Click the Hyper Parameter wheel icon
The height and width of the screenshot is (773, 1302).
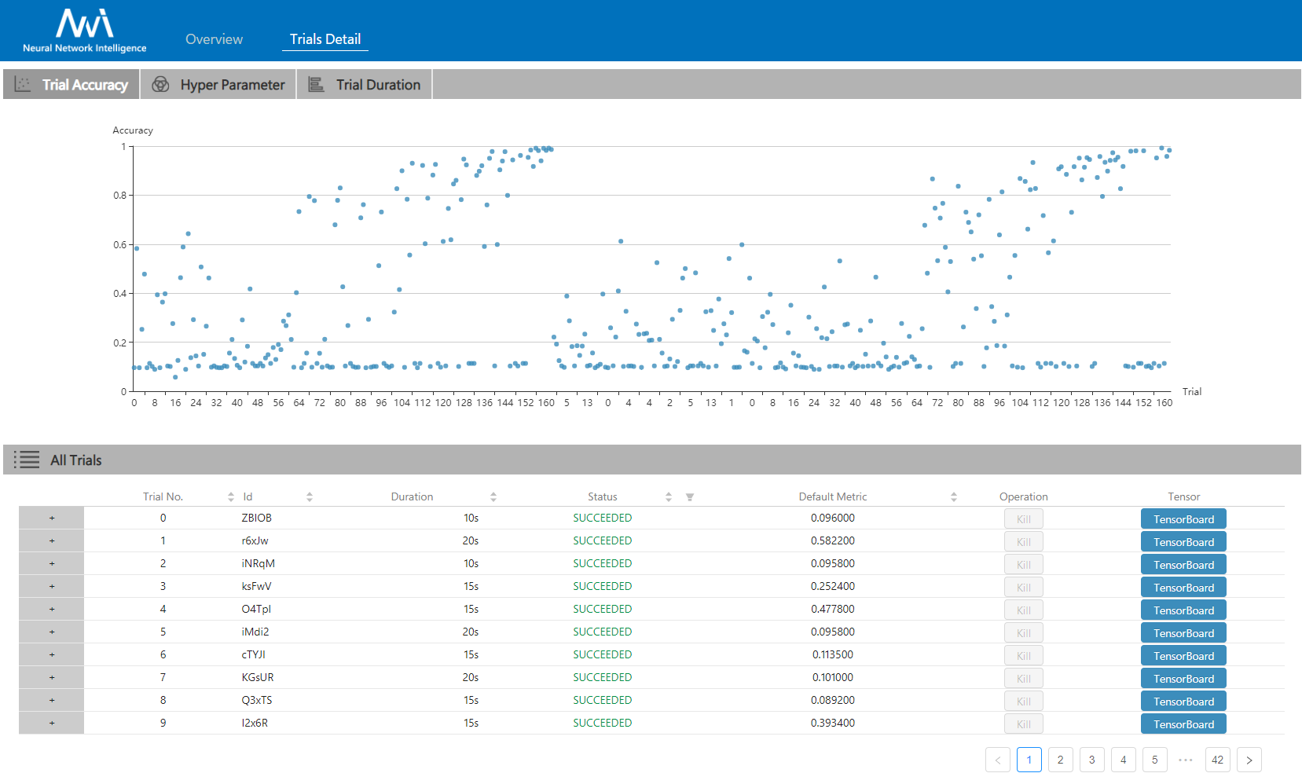(x=160, y=84)
